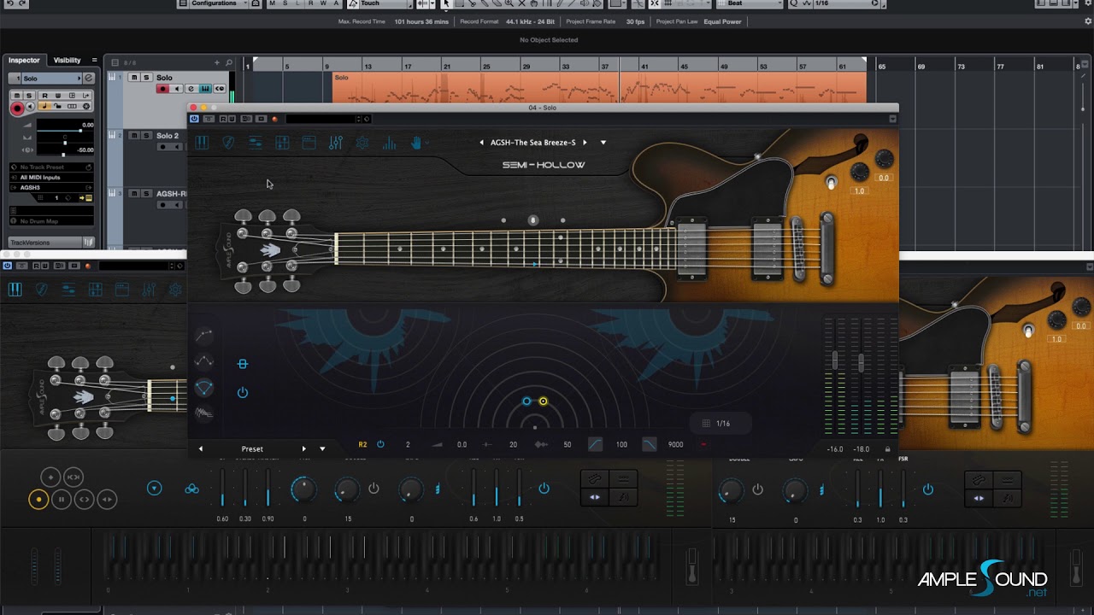Click the blue link icon beside the curves
1094x615 pixels.
(x=243, y=364)
